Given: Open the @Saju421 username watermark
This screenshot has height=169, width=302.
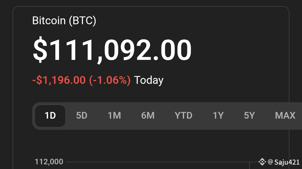Looking at the screenshot, I should (x=284, y=162).
